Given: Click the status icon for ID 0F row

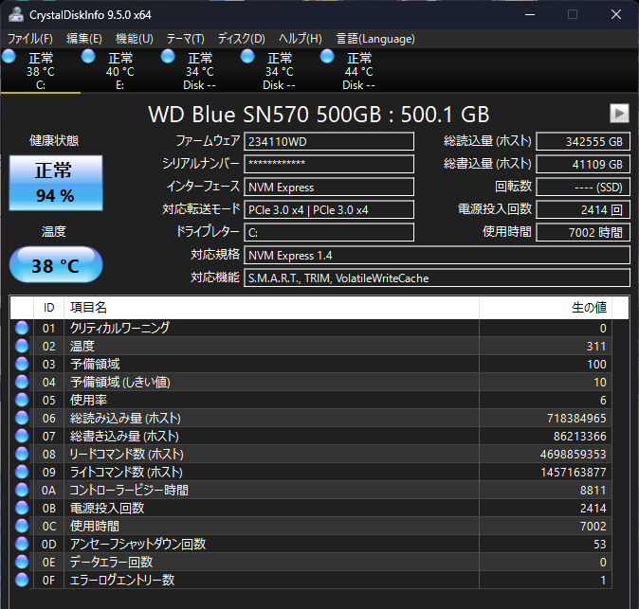Looking at the screenshot, I should [22, 580].
